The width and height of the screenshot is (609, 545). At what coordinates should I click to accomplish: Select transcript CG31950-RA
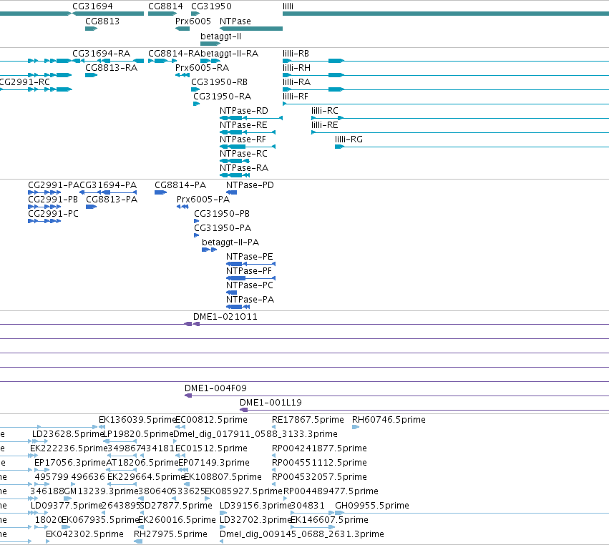click(222, 97)
